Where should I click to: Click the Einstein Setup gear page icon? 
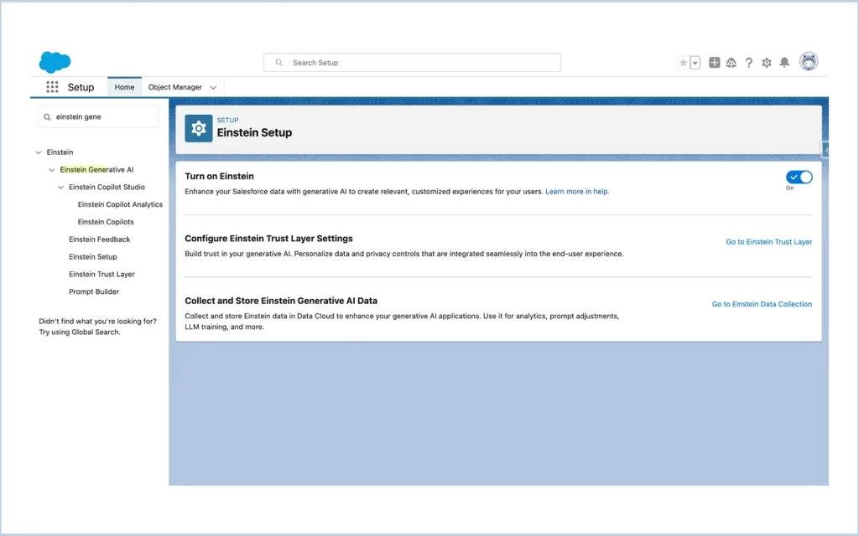point(198,128)
